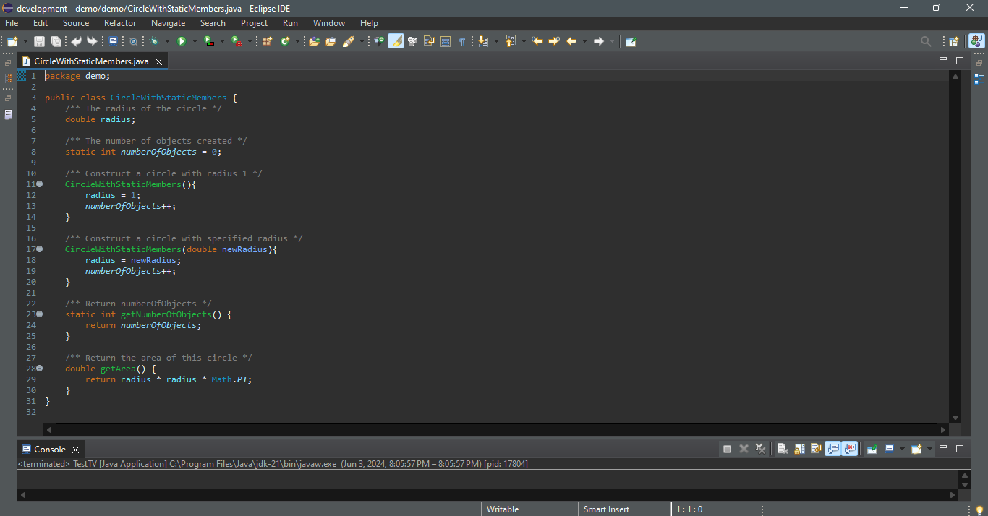The image size is (988, 516).
Task: Click the Open Task folder icon
Action: 331,41
